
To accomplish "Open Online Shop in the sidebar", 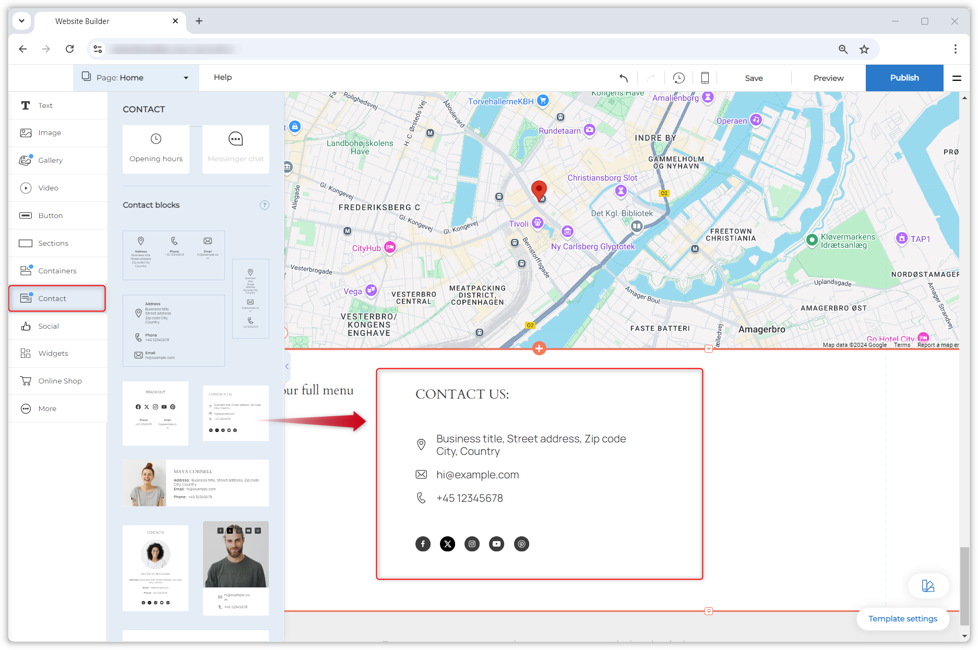I will click(x=59, y=381).
